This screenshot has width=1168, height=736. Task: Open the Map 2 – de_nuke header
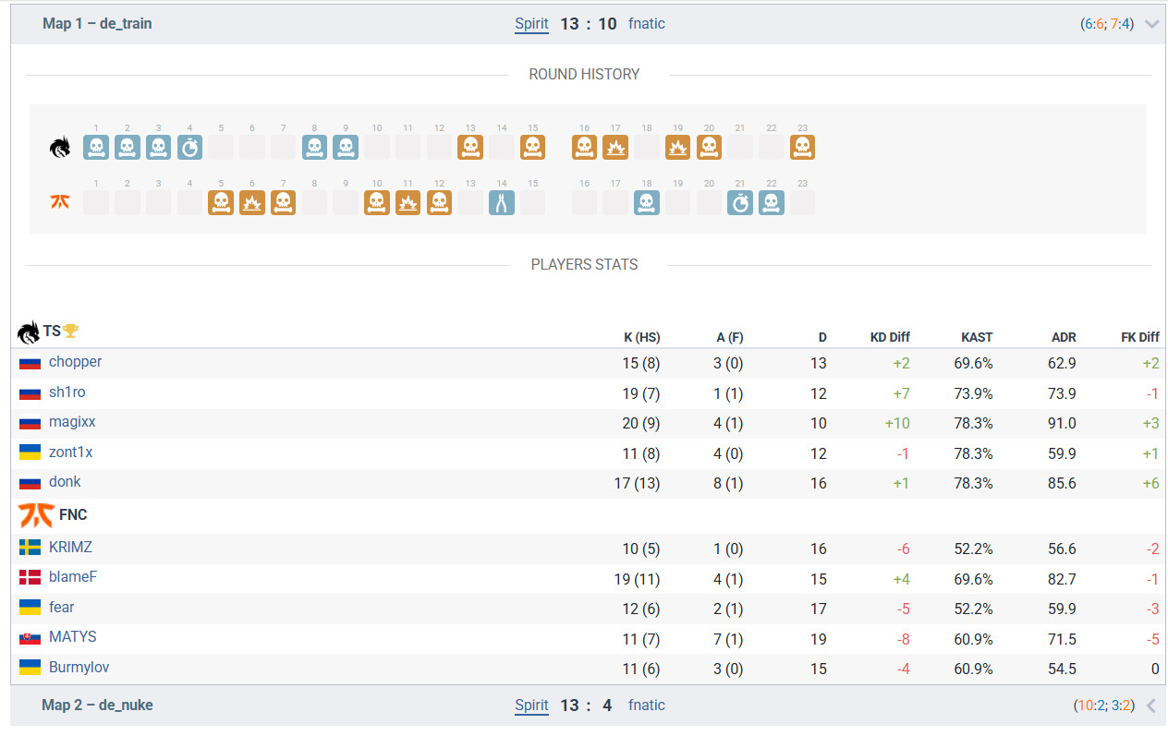click(x=98, y=706)
